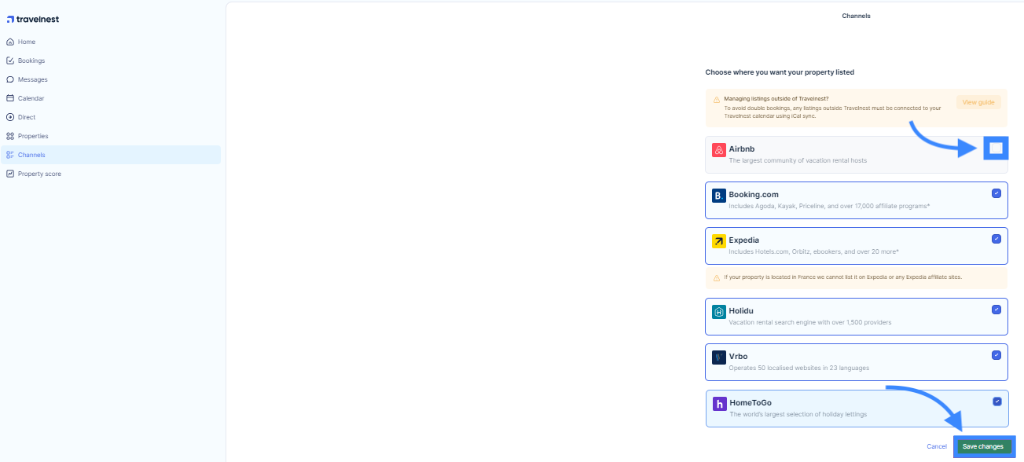Screen dimensions: 1024x462
Task: Click the Airbnb logo icon
Action: pyautogui.click(x=718, y=150)
